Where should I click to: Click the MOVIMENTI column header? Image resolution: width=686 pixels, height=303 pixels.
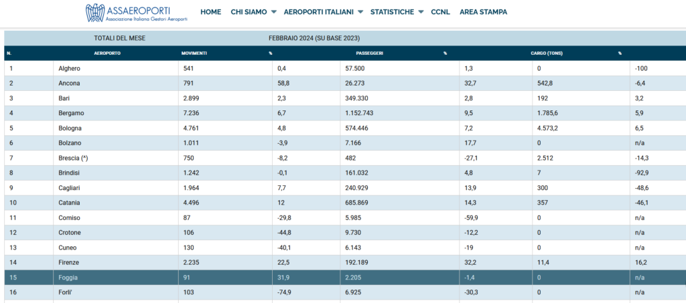coord(194,54)
